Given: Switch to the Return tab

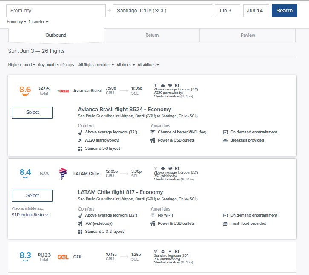Looking at the screenshot, I should click(152, 35).
